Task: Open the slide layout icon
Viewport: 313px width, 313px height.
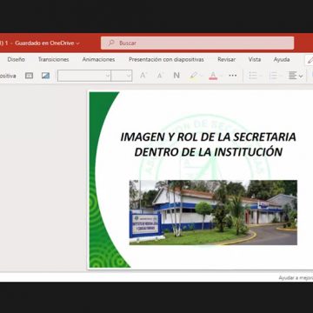Action: click(x=29, y=76)
